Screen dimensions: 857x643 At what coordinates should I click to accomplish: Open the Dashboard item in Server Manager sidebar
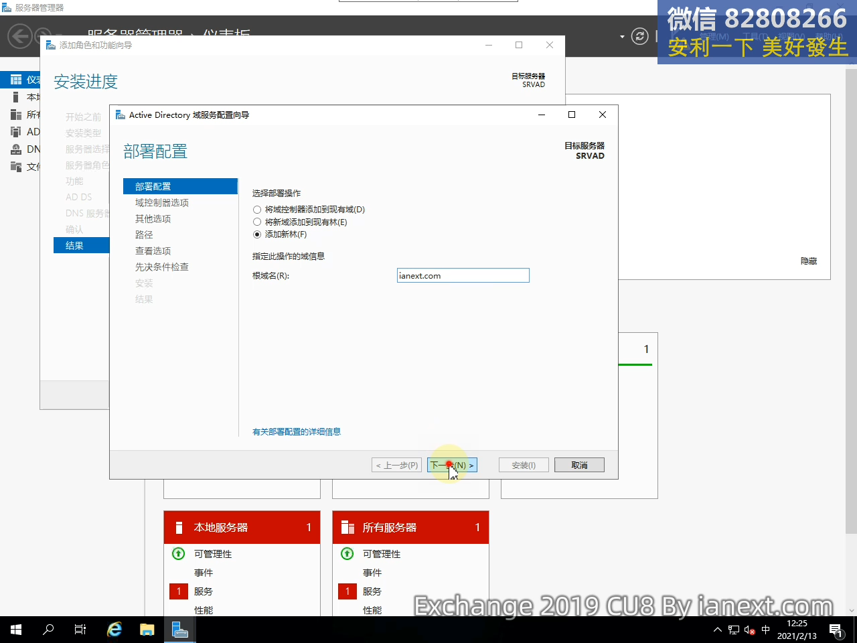coord(20,80)
